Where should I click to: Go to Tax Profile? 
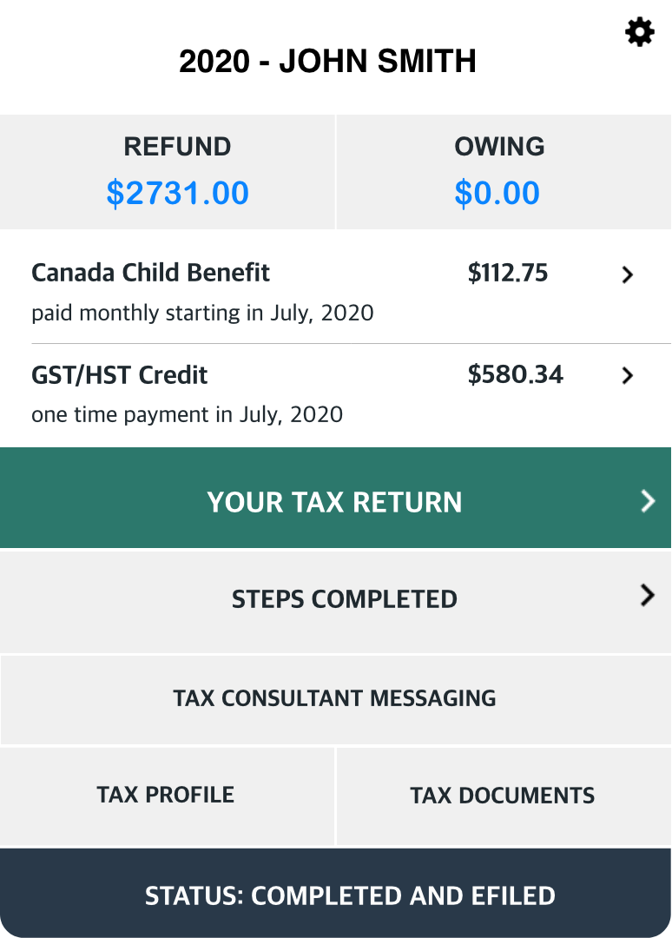(167, 796)
